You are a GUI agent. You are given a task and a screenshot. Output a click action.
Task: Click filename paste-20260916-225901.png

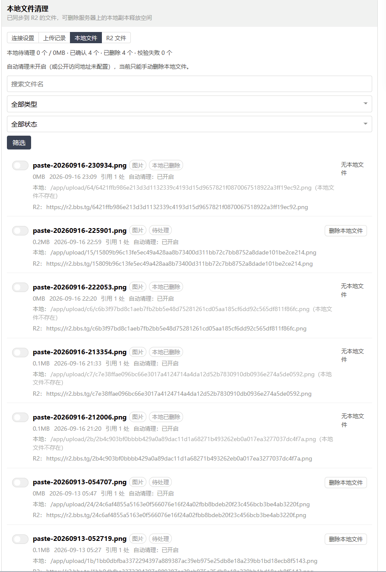coord(79,231)
